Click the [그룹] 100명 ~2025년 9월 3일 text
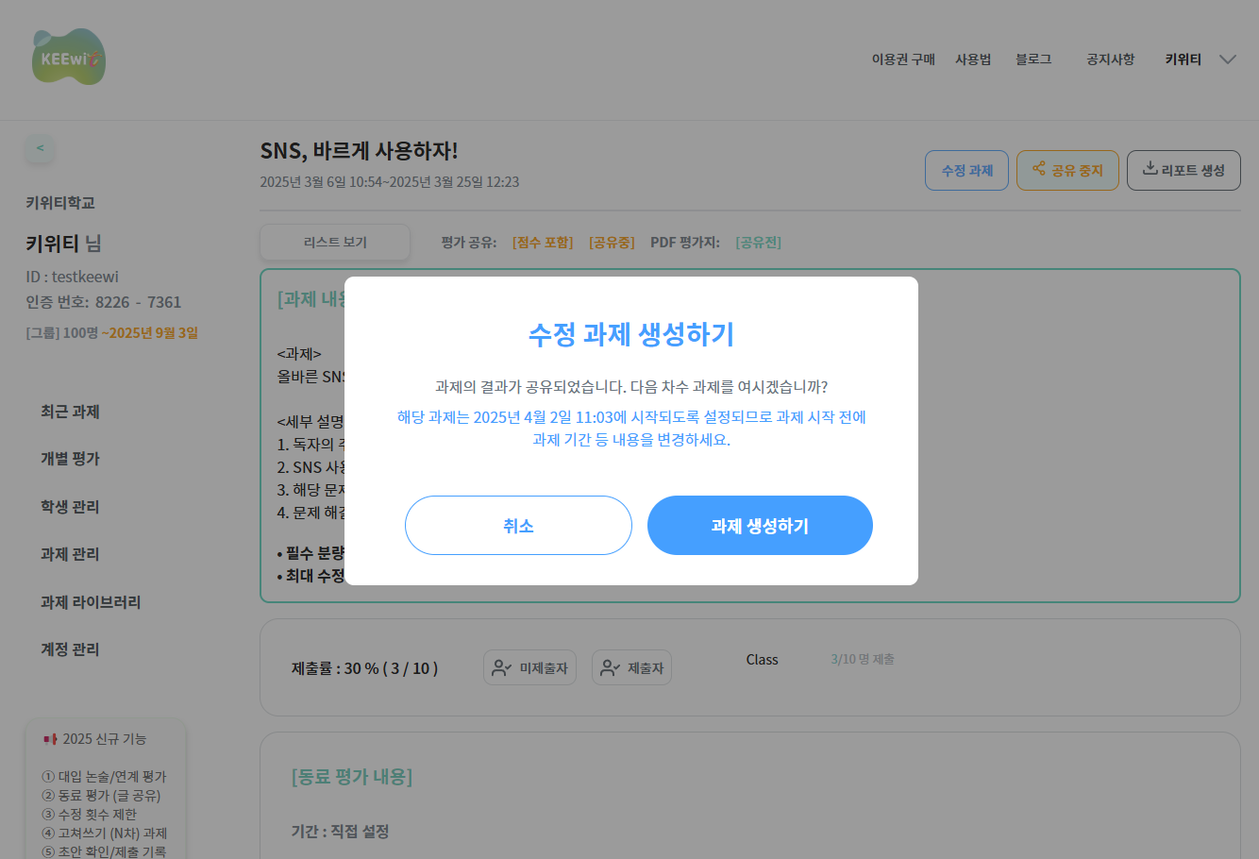The height and width of the screenshot is (859, 1259). click(x=111, y=332)
